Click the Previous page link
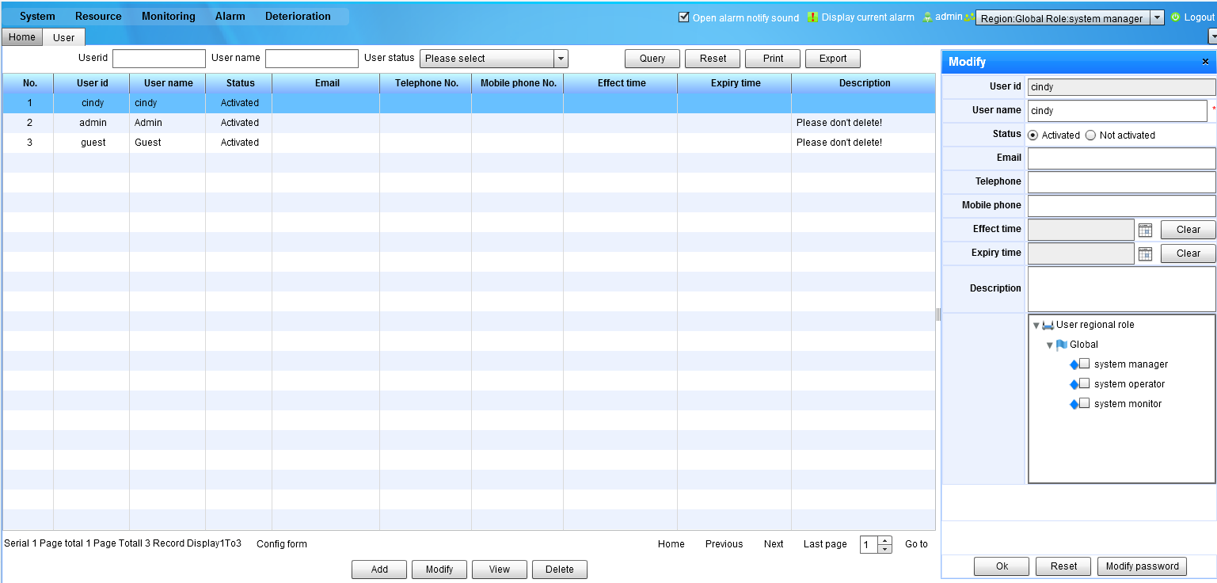The image size is (1217, 583). click(x=724, y=544)
